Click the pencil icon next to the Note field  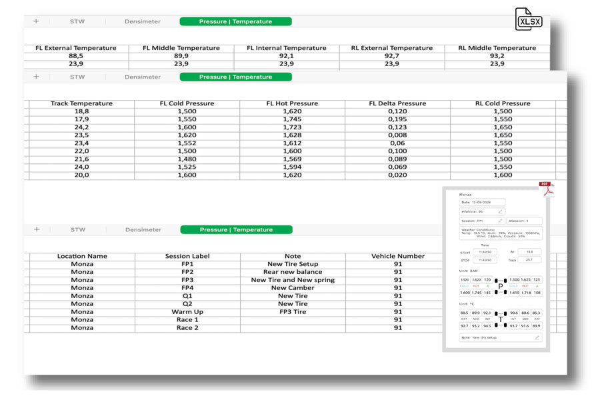pyautogui.click(x=537, y=338)
